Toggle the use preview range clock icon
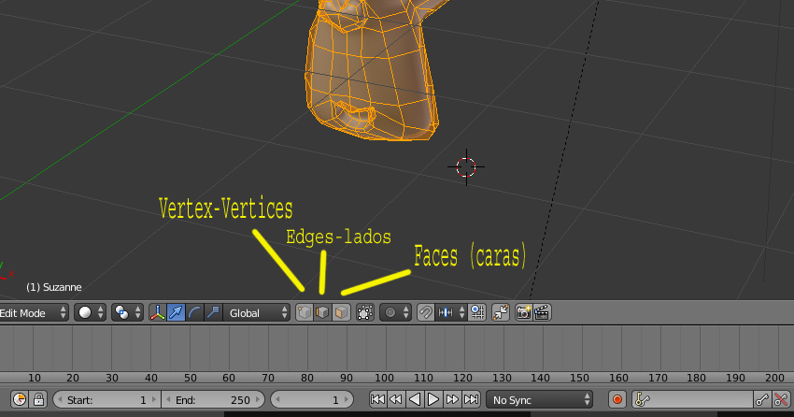 tap(20, 400)
